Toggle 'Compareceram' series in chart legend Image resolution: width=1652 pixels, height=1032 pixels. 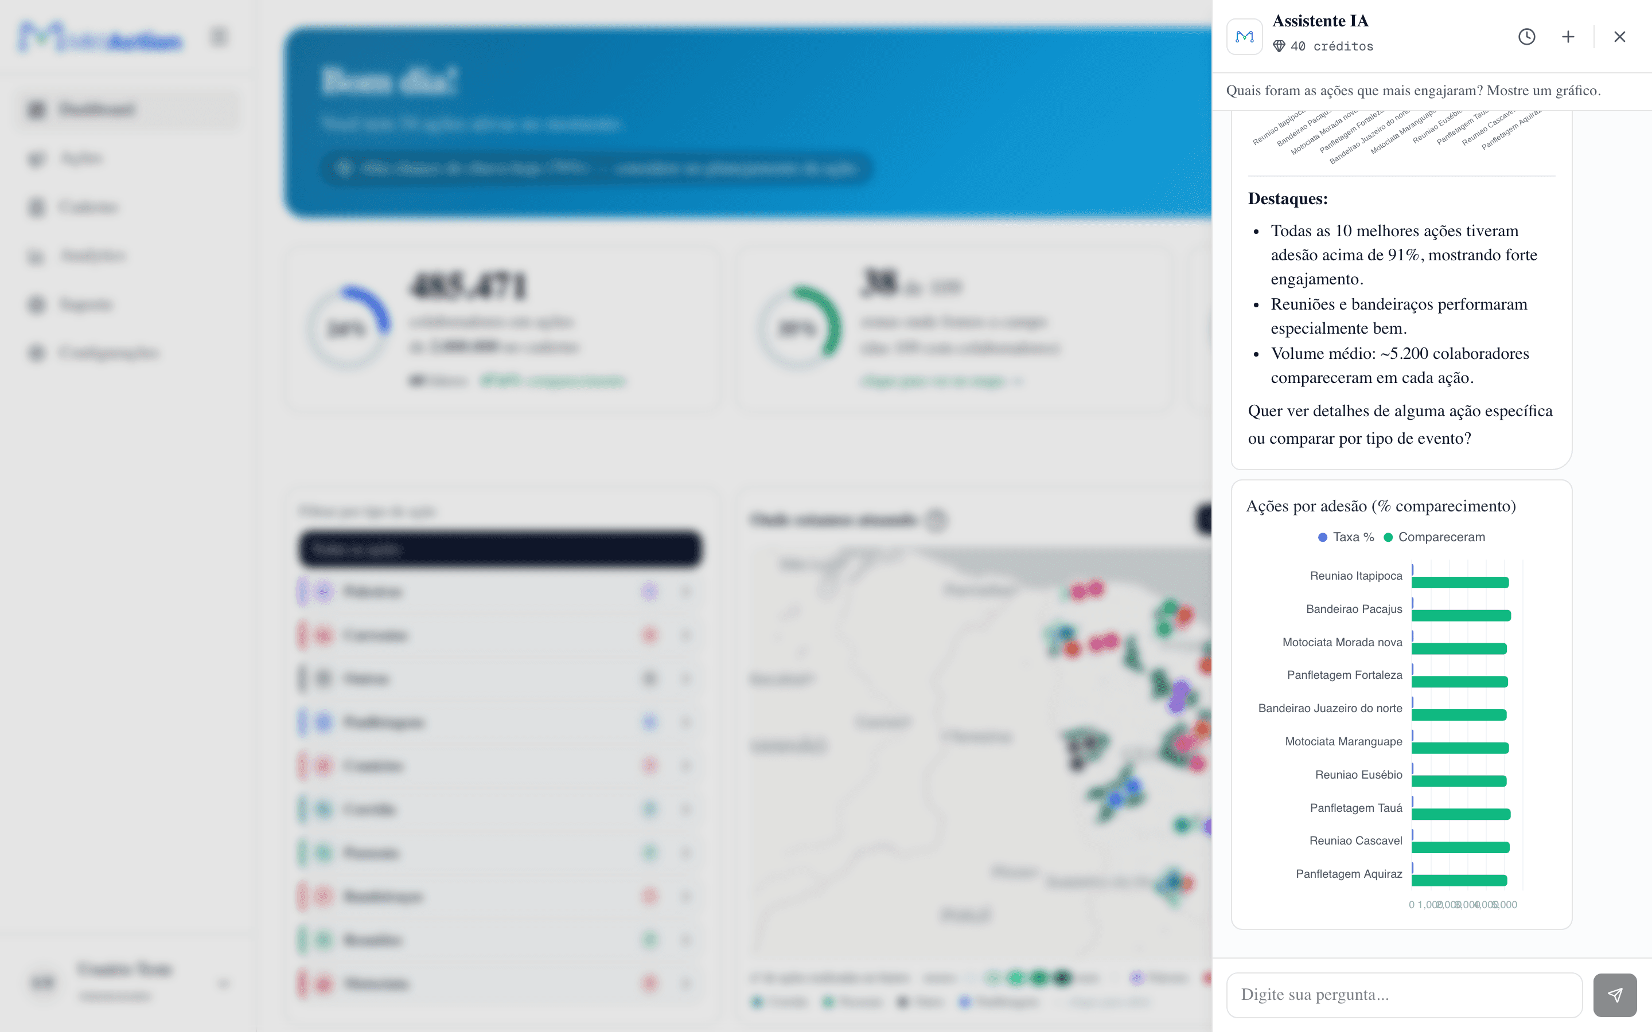pos(1433,537)
